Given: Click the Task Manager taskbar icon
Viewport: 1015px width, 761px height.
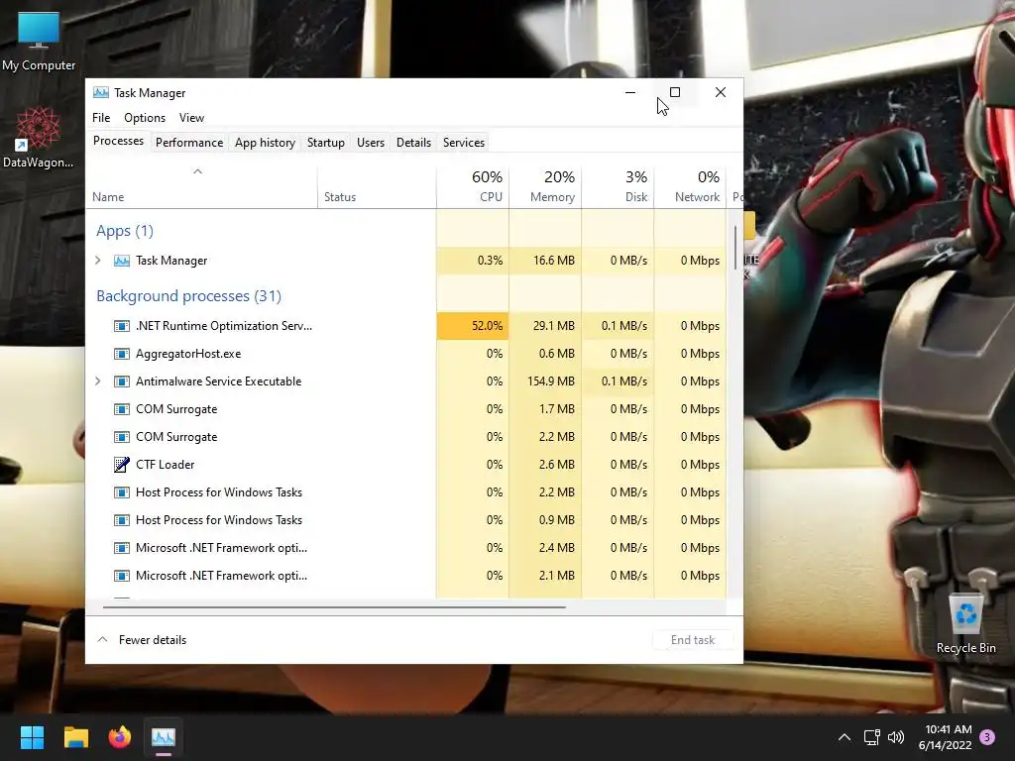Looking at the screenshot, I should point(164,737).
